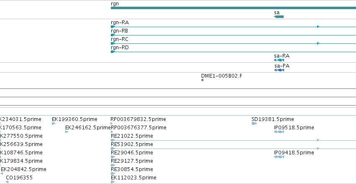Image resolution: width=356 pixels, height=184 pixels.
Task: Click the EK204842.5prime EST arrow
Action: [x=2, y=174]
